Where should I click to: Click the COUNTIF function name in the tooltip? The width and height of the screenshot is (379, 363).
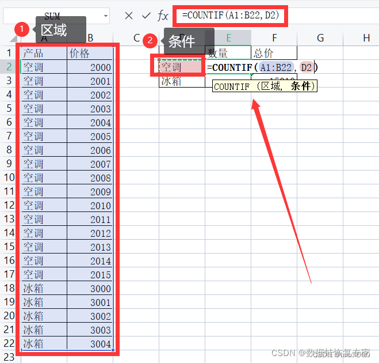click(x=232, y=86)
